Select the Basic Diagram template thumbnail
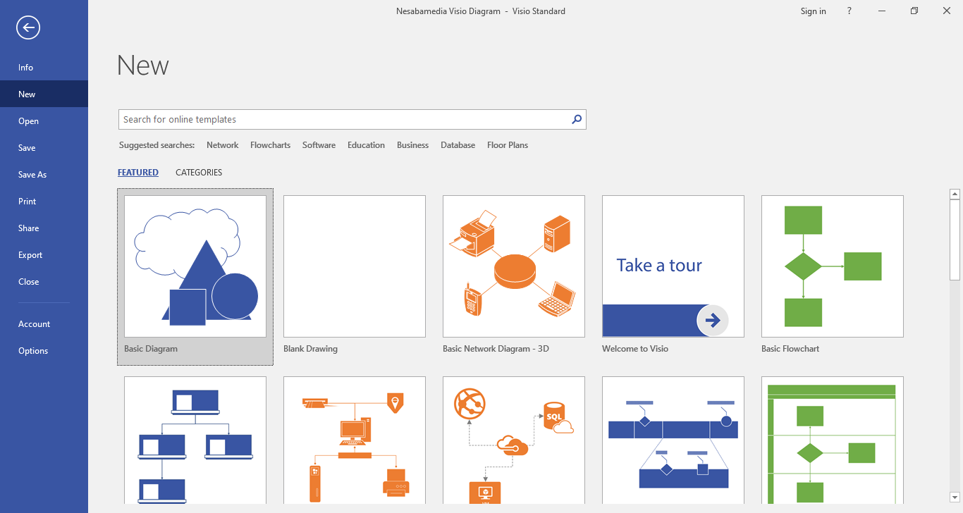 195,266
